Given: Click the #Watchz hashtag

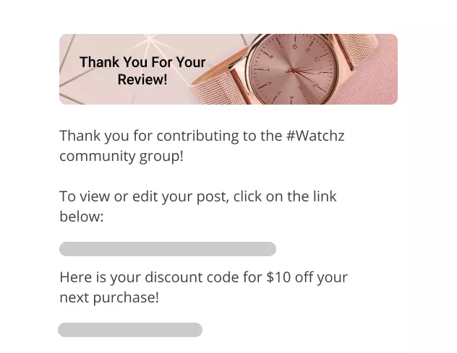Looking at the screenshot, I should (x=315, y=136).
